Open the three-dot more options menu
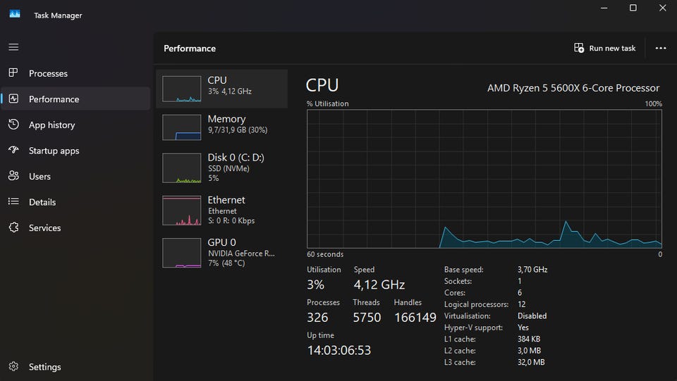The height and width of the screenshot is (381, 677). 660,48
